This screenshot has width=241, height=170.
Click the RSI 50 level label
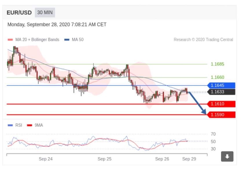coord(213,142)
